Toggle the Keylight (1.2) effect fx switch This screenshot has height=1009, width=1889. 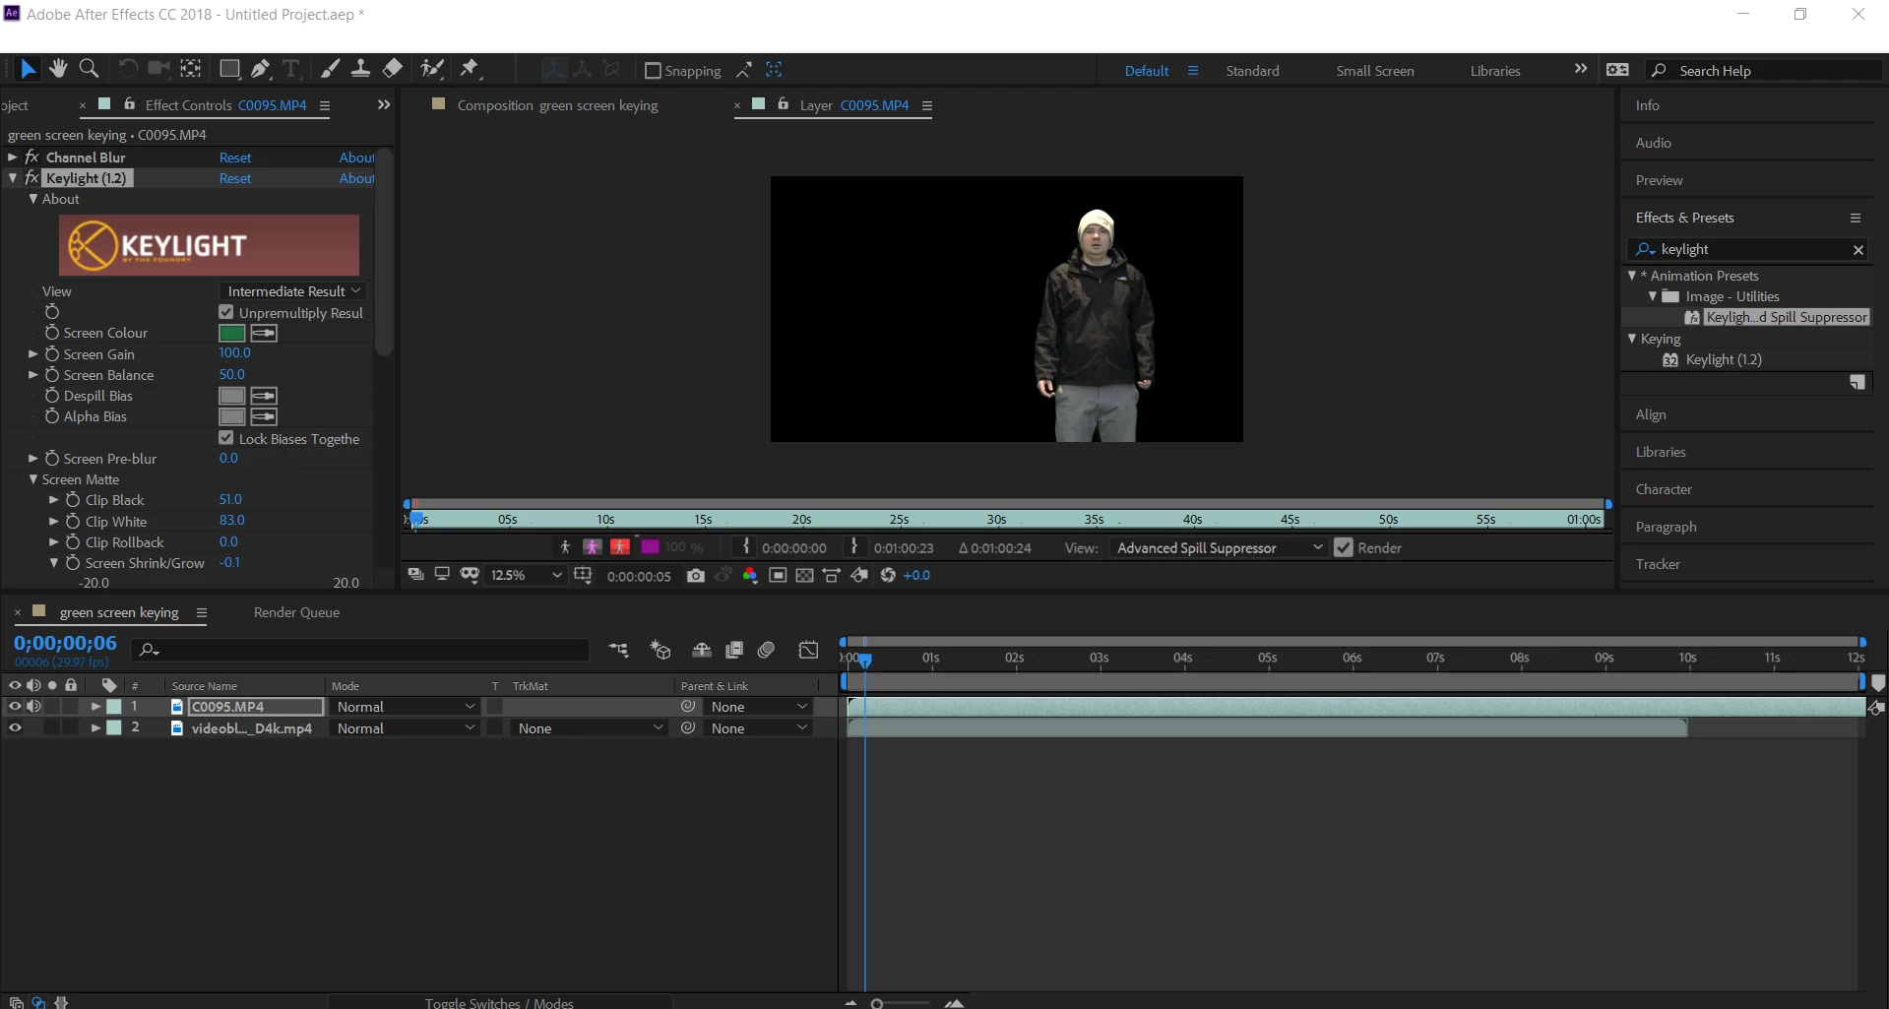31,178
